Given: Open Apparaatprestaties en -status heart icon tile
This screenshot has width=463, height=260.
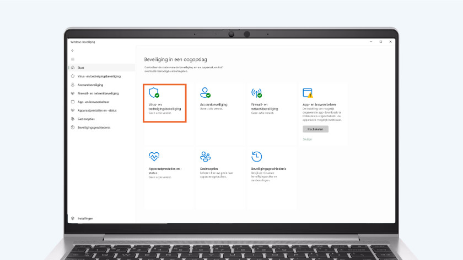Looking at the screenshot, I should click(x=154, y=156).
